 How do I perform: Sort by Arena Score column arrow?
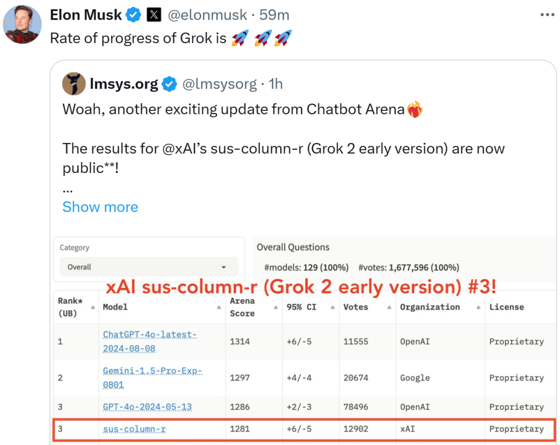pyautogui.click(x=275, y=307)
